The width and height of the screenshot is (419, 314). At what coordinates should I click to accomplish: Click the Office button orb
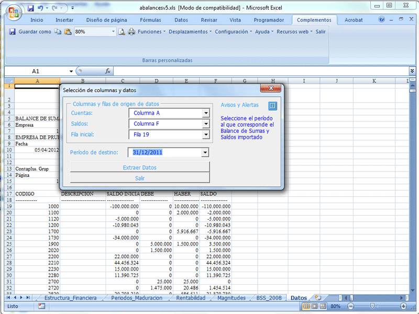click(x=14, y=13)
